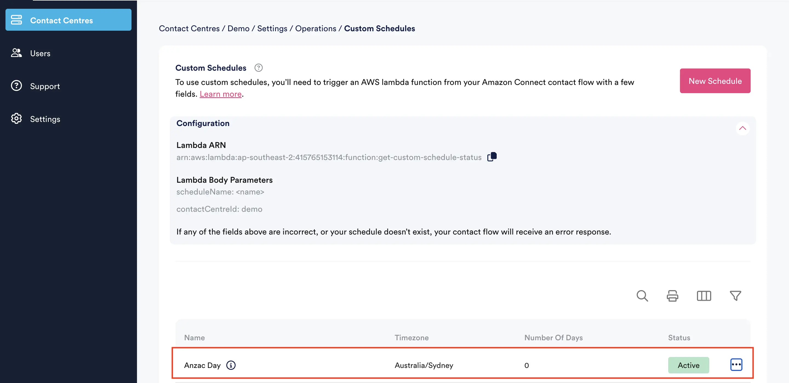Viewport: 789px width, 383px height.
Task: Navigate to Operations breadcrumb
Action: 316,28
